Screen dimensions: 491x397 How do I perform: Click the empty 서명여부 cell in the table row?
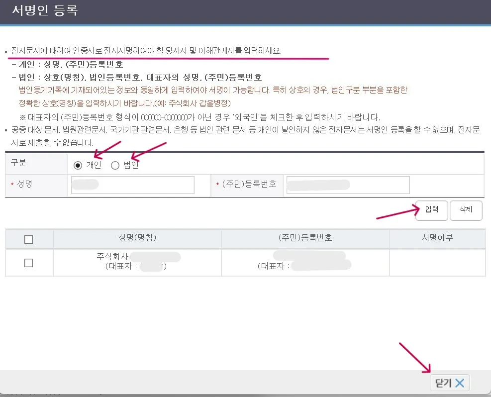click(436, 263)
